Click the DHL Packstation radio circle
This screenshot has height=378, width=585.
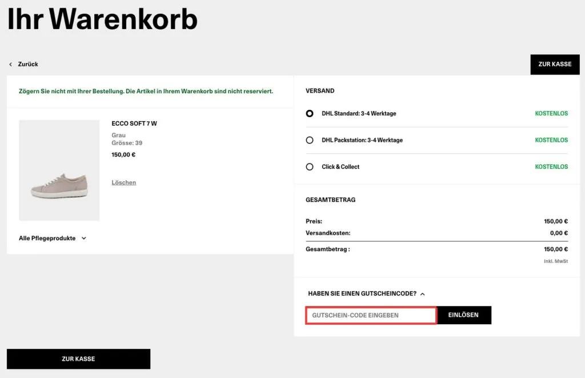point(310,140)
